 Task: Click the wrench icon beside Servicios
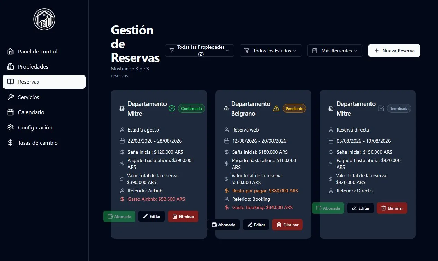click(10, 97)
